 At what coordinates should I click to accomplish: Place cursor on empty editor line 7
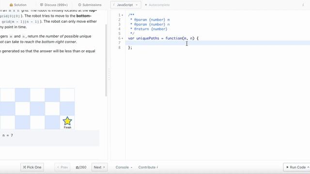point(217,43)
